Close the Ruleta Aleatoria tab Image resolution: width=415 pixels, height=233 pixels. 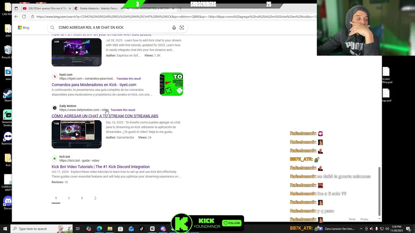(122, 8)
